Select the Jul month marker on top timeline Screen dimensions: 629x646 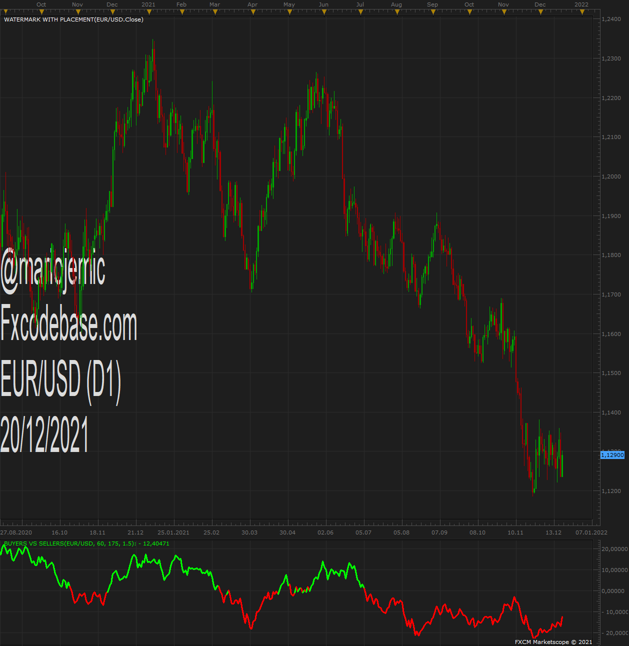coord(360,4)
